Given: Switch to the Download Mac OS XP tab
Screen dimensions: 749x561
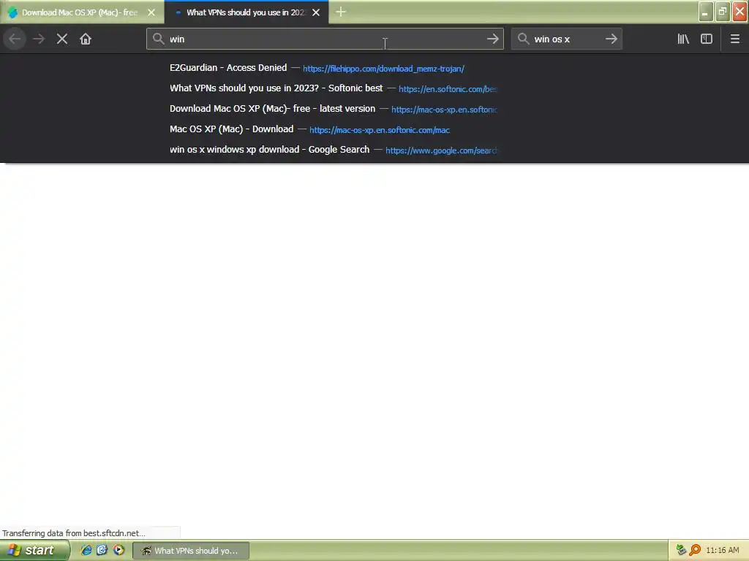Looking at the screenshot, I should [x=80, y=12].
